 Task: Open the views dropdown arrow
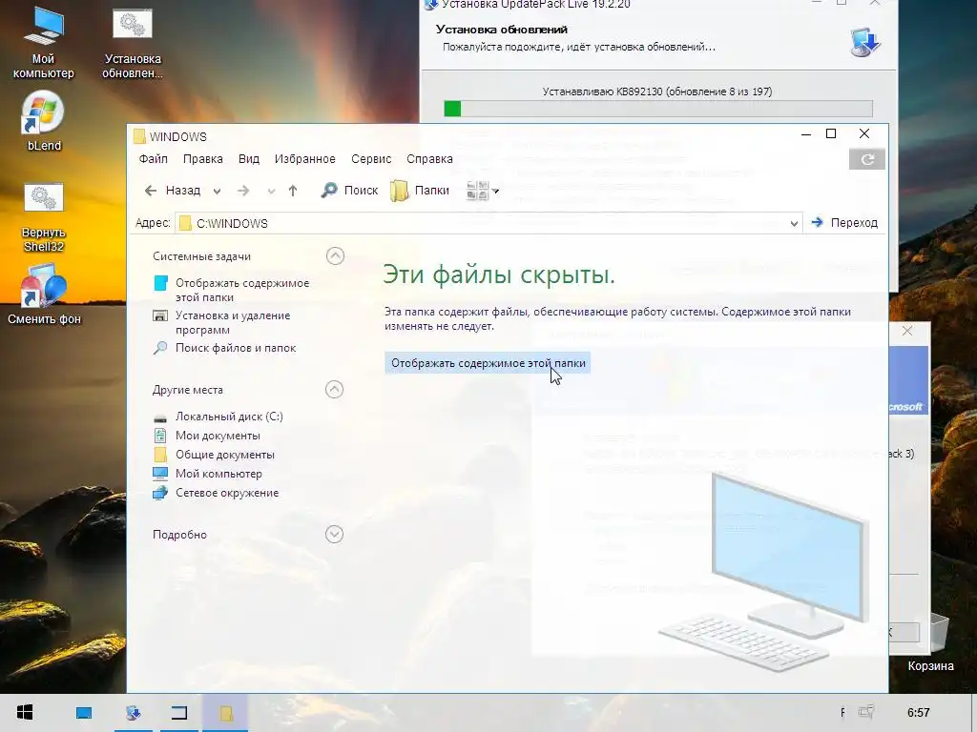496,191
